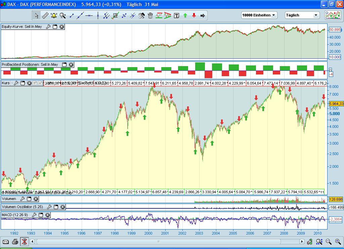Click the candlestick style icon at bottom right
The width and height of the screenshot is (344, 249).
(x=310, y=242)
